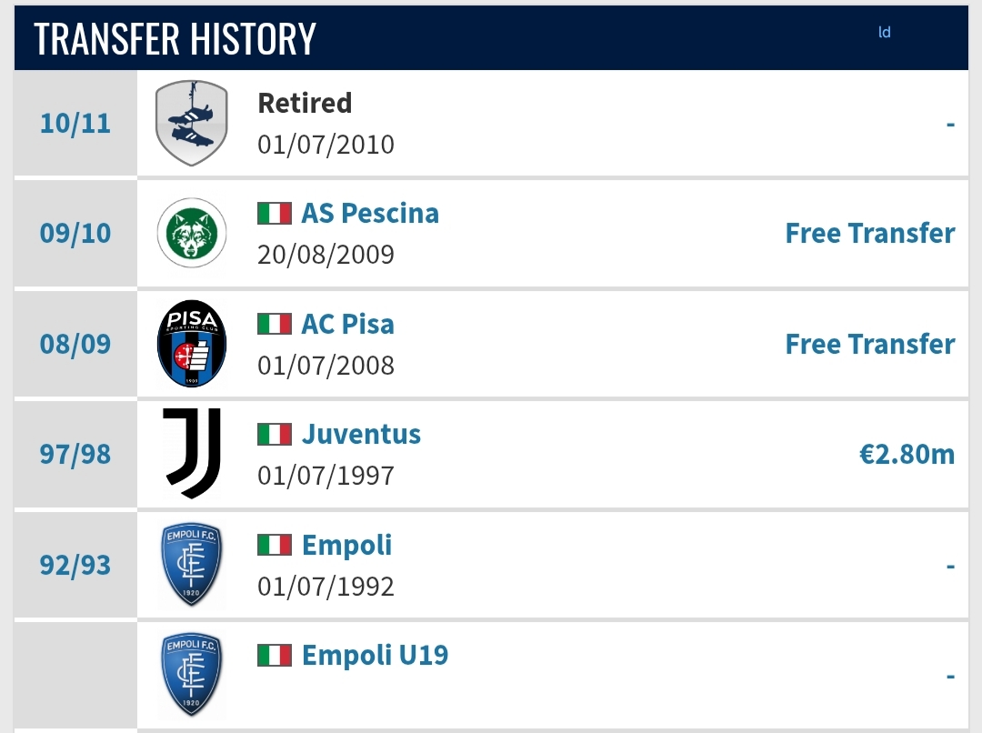Open the Empoli club link
This screenshot has height=733, width=982.
(347, 545)
